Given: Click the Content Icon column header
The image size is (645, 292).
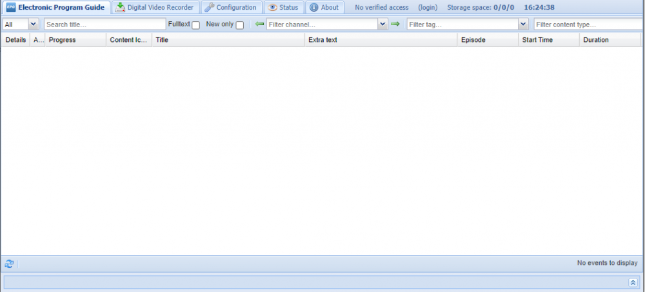Looking at the screenshot, I should click(129, 40).
